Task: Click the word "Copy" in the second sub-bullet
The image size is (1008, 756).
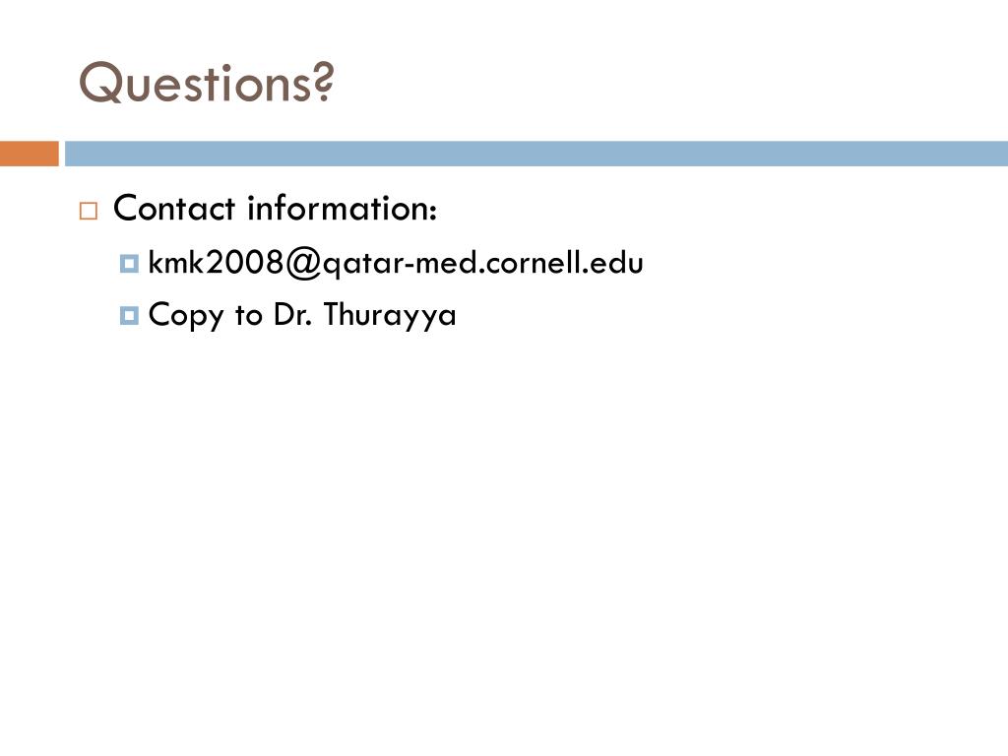Action: click(x=186, y=316)
